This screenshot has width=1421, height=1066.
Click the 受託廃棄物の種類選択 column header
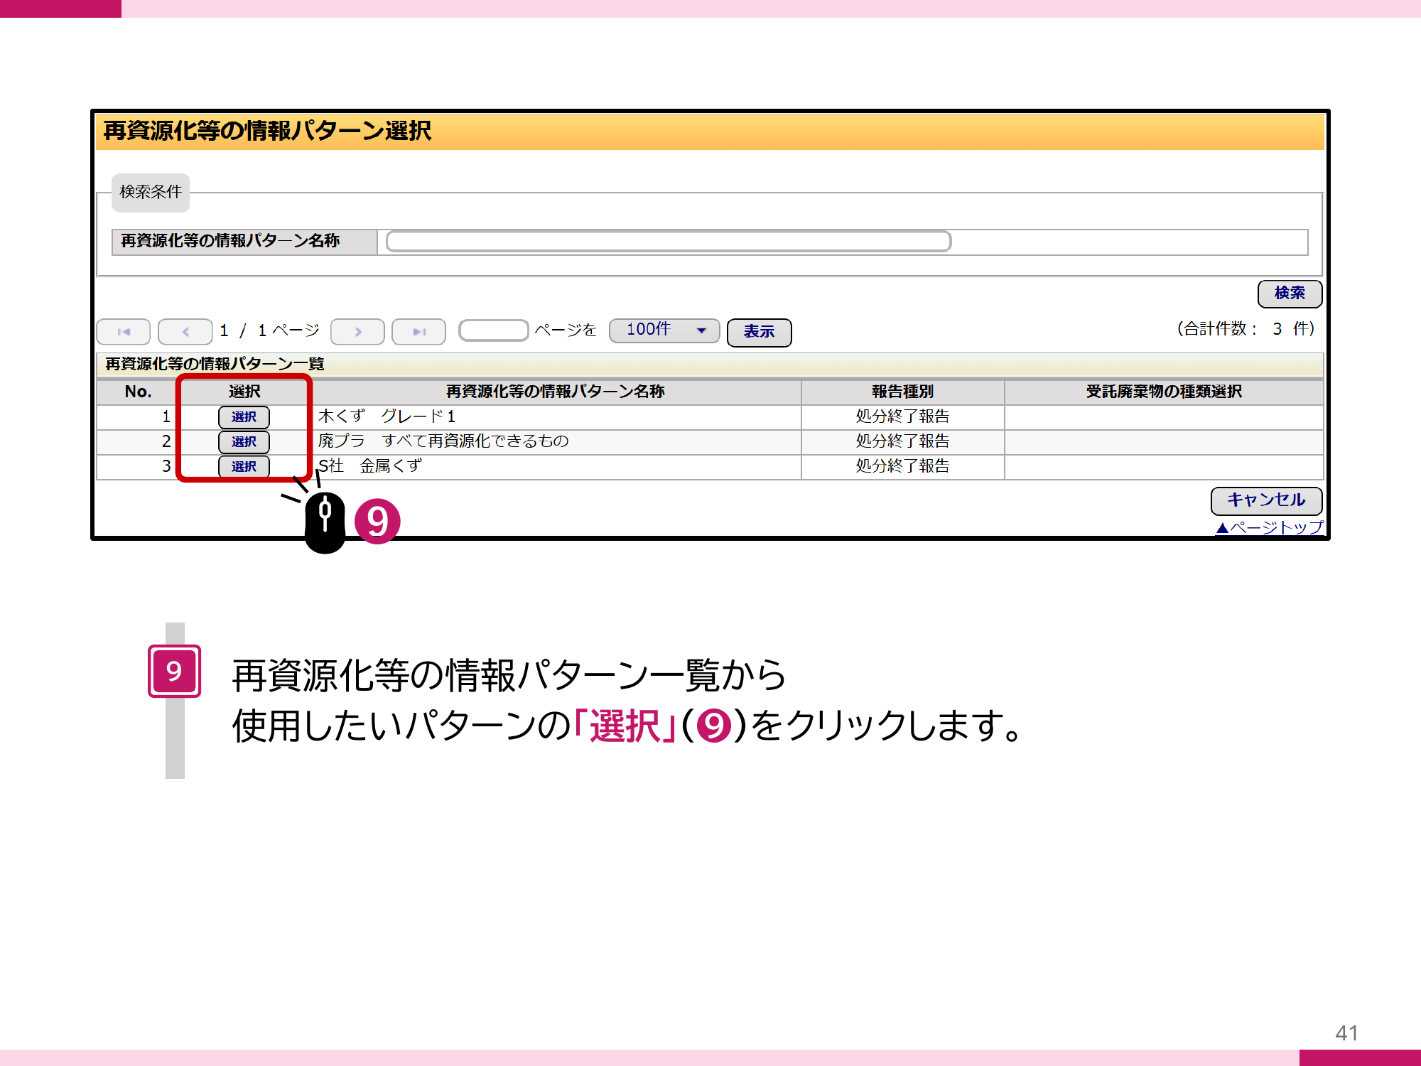pos(1164,392)
